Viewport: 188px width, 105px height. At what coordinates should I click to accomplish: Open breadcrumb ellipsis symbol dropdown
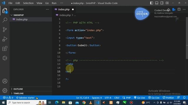click(x=75, y=15)
